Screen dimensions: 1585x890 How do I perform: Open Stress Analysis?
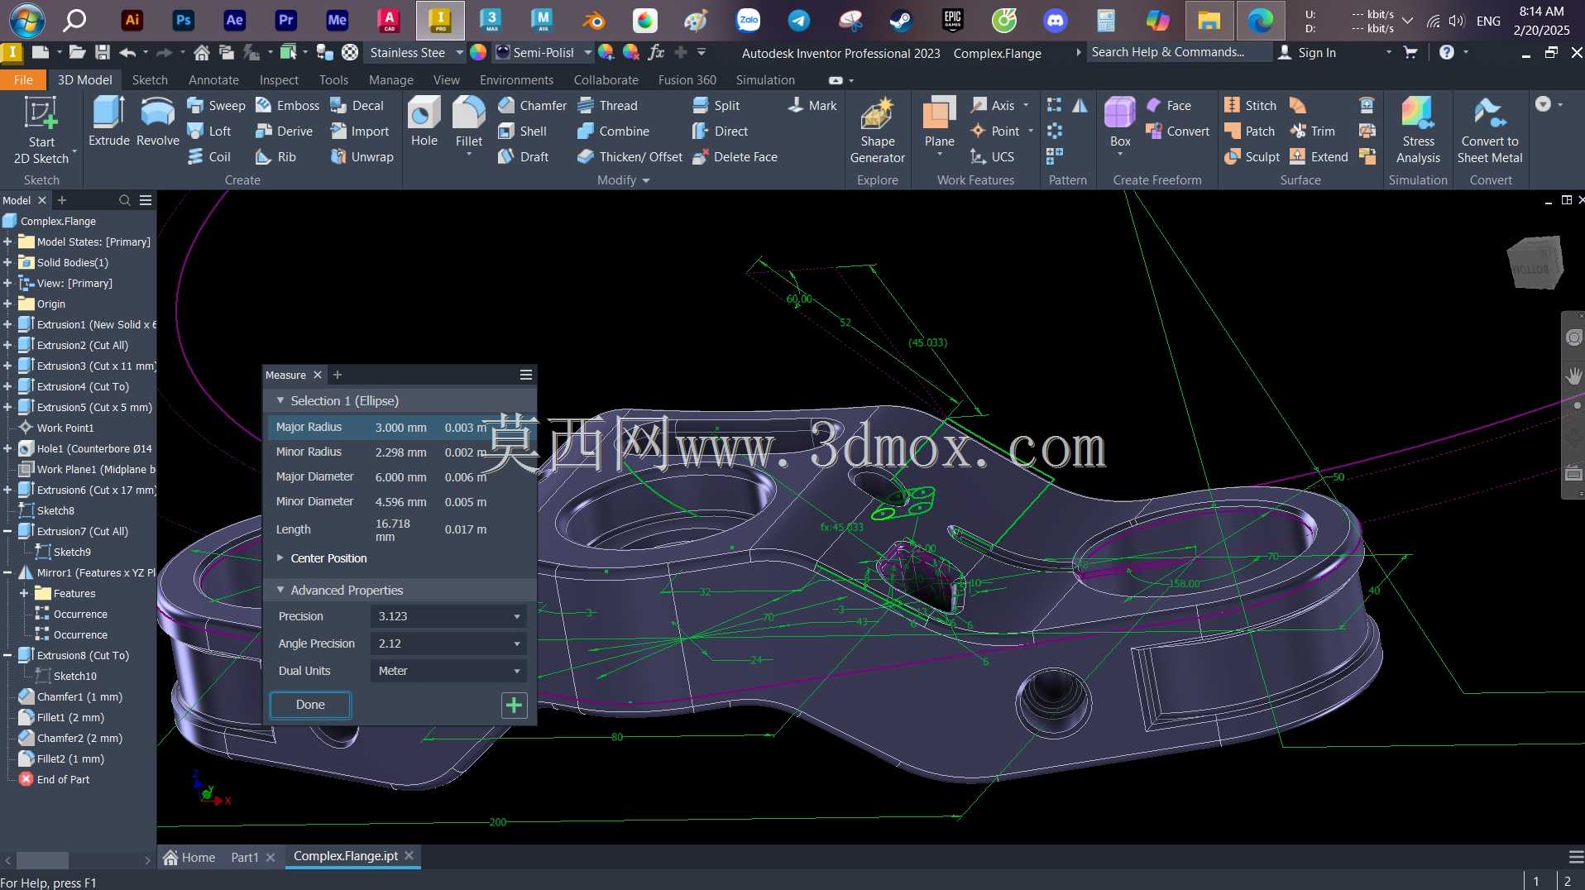1418,131
